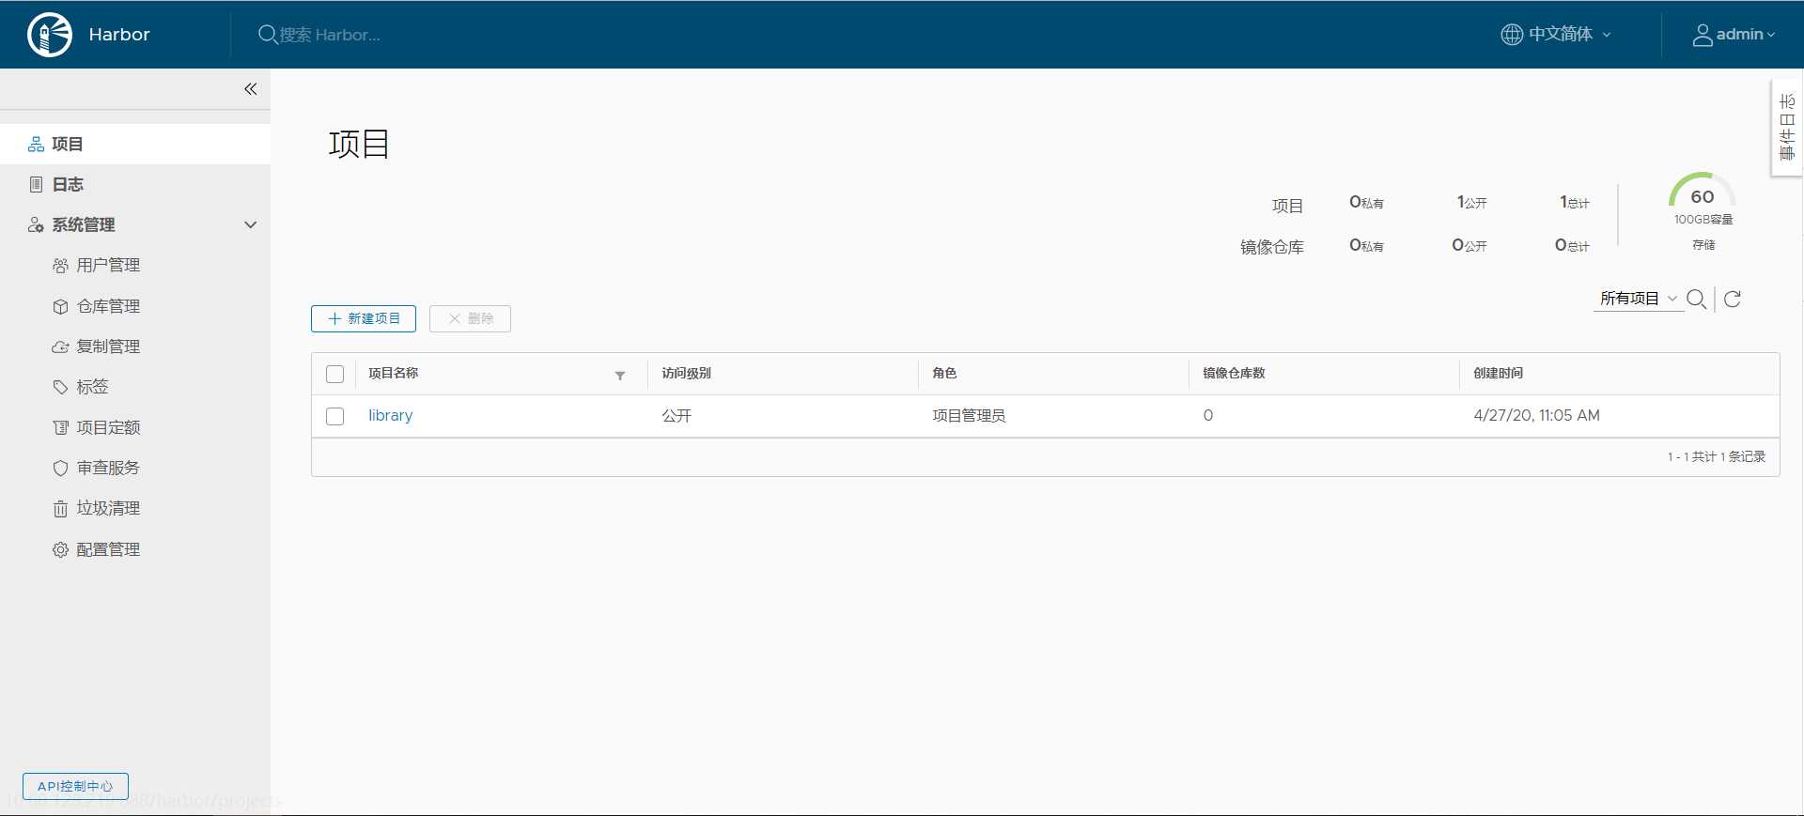
Task: Open the 中文简体 language dropdown
Action: pyautogui.click(x=1557, y=35)
